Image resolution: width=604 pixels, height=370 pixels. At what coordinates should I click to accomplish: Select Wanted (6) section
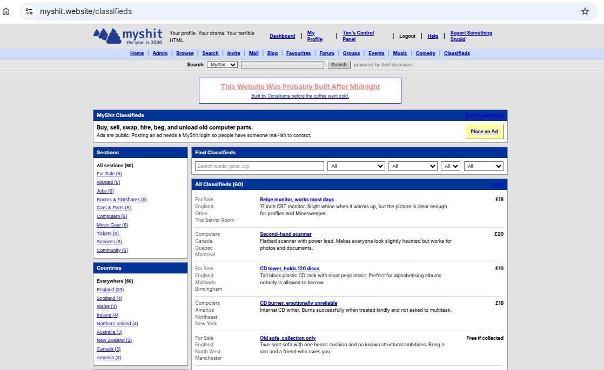click(108, 182)
